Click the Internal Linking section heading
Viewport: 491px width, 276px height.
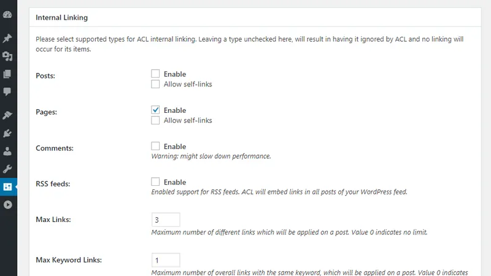point(62,18)
